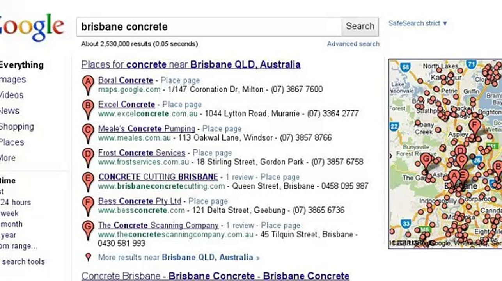Viewport: 502px width, 281px height.
Task: Switch to Videos results
Action: [11, 95]
